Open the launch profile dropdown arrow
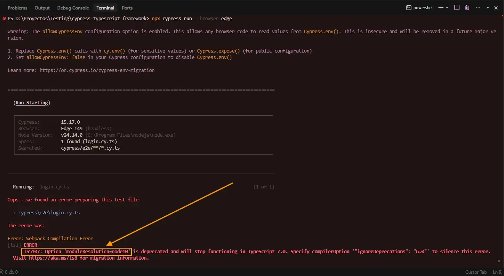Image resolution: width=504 pixels, height=276 pixels. tap(447, 8)
